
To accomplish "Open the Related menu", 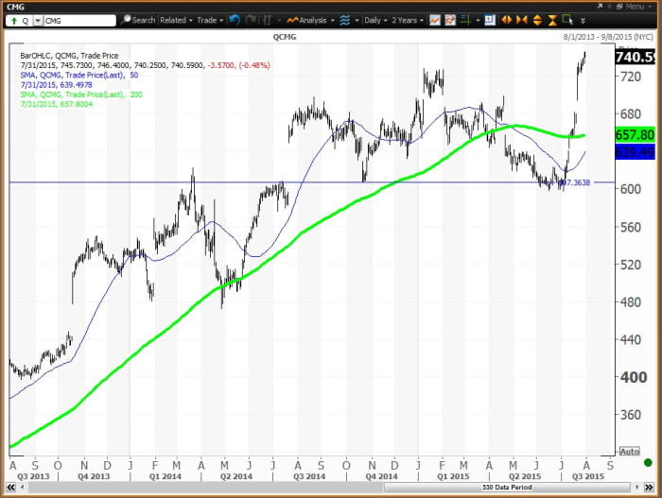I will (176, 20).
